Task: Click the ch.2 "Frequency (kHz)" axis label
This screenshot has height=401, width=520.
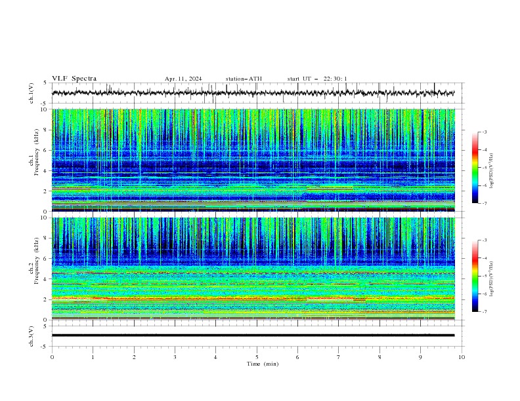Action: tap(37, 261)
